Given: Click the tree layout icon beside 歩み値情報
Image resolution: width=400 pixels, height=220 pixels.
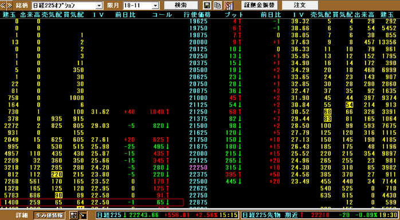Looking at the screenshot, I should tap(73, 215).
